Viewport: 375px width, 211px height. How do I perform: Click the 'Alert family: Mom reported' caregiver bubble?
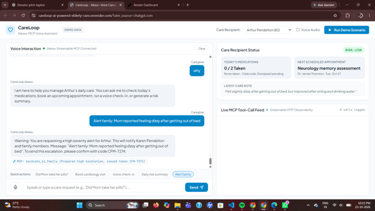(x=147, y=121)
